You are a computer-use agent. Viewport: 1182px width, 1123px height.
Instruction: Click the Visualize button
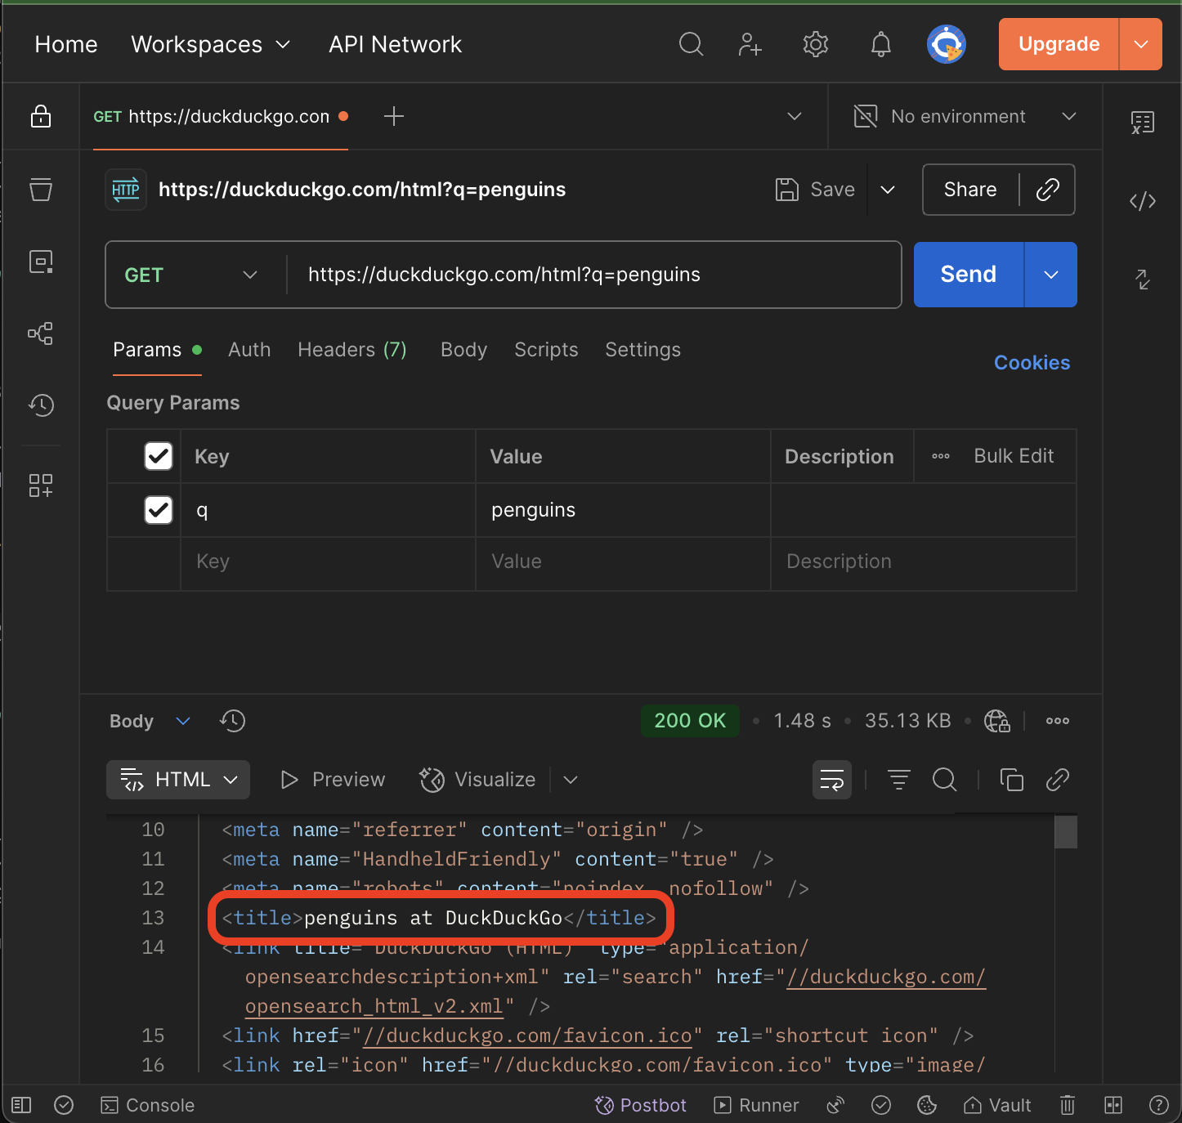point(478,780)
